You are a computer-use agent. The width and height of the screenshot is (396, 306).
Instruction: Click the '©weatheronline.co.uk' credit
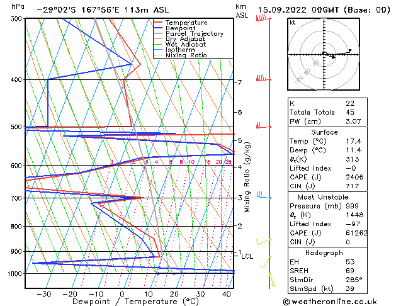pos(330,302)
